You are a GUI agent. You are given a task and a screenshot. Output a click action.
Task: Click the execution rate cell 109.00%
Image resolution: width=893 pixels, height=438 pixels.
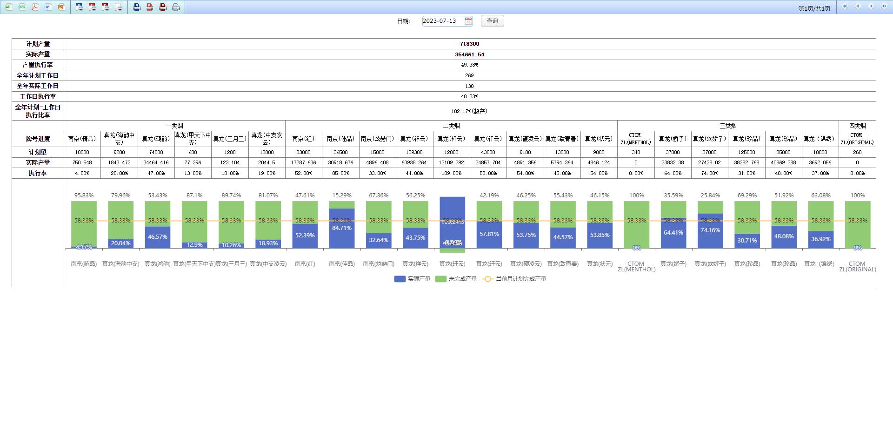[452, 173]
